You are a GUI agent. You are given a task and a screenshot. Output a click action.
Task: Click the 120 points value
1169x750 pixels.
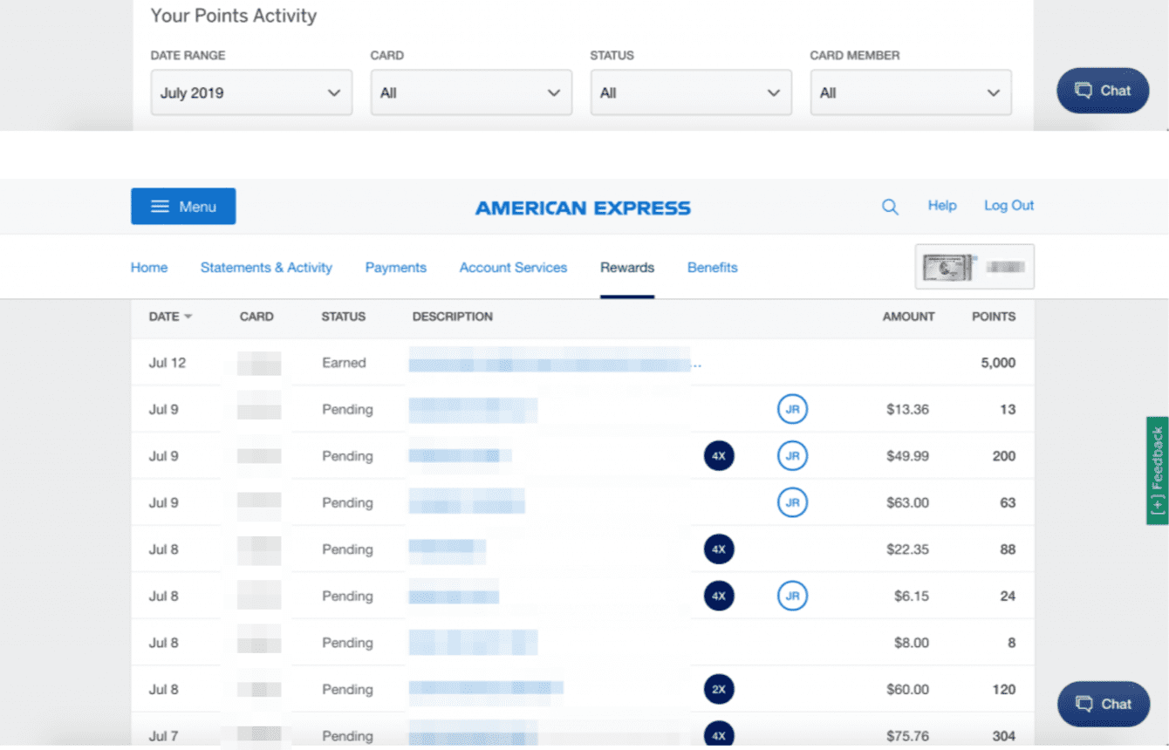tap(1004, 690)
